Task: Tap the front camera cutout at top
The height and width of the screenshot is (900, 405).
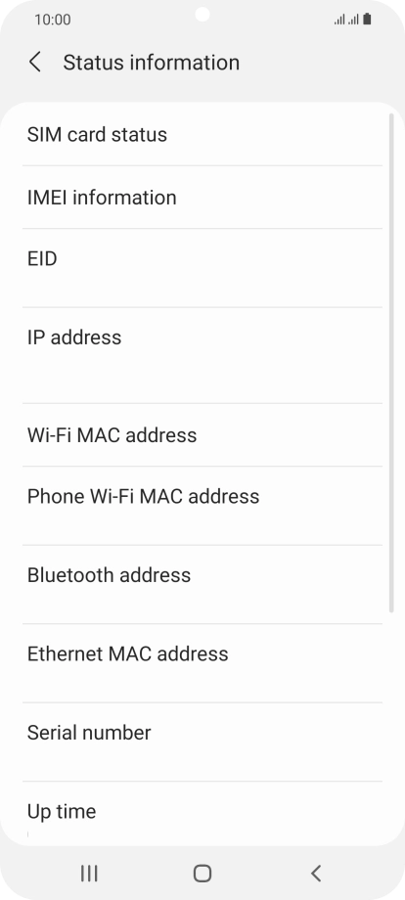Action: point(202,15)
